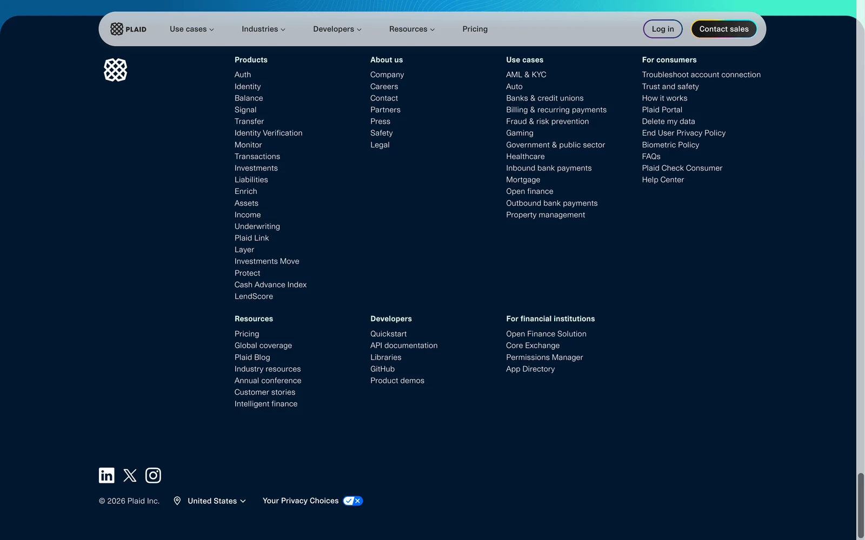Expand the Developers nav dropdown
The width and height of the screenshot is (865, 540).
(x=337, y=29)
